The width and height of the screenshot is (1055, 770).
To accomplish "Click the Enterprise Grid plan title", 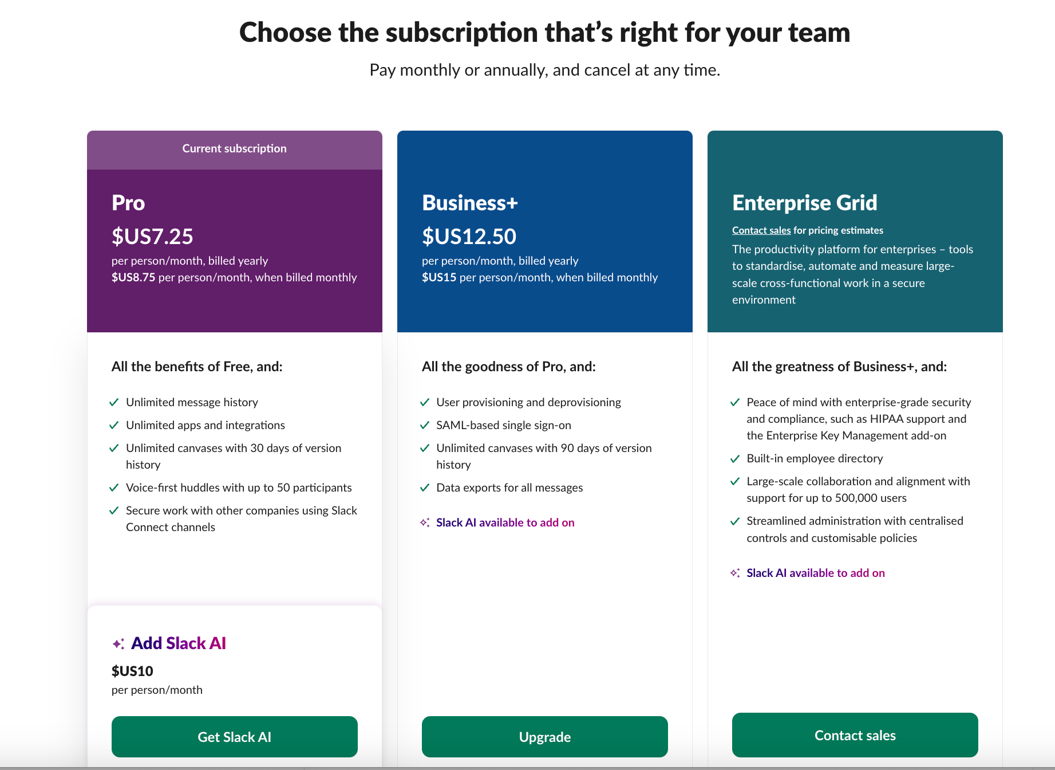I will coord(804,203).
